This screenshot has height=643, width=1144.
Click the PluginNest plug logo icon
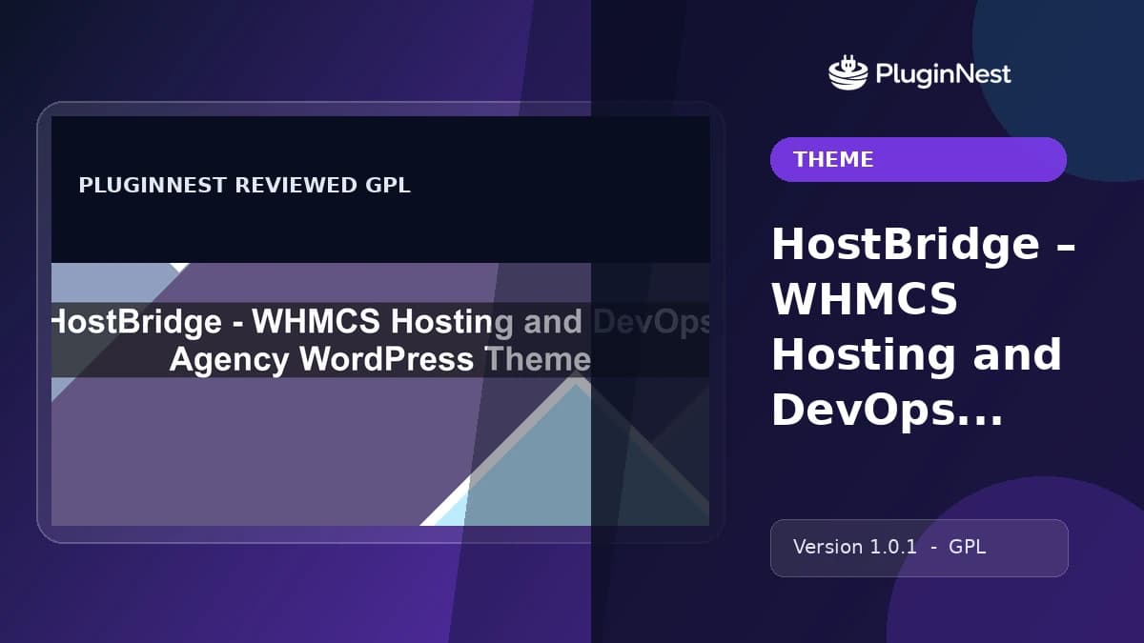(x=848, y=73)
